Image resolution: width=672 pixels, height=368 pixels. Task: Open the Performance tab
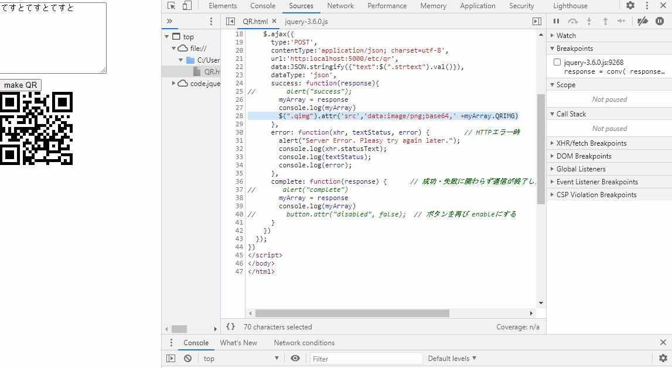[387, 6]
